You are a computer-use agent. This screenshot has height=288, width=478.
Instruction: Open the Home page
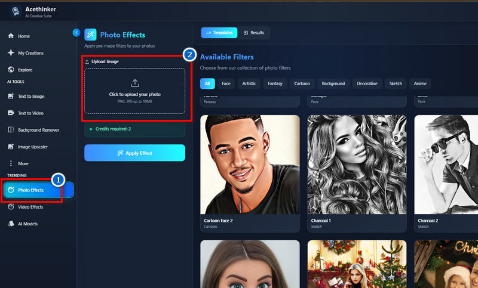(x=24, y=36)
